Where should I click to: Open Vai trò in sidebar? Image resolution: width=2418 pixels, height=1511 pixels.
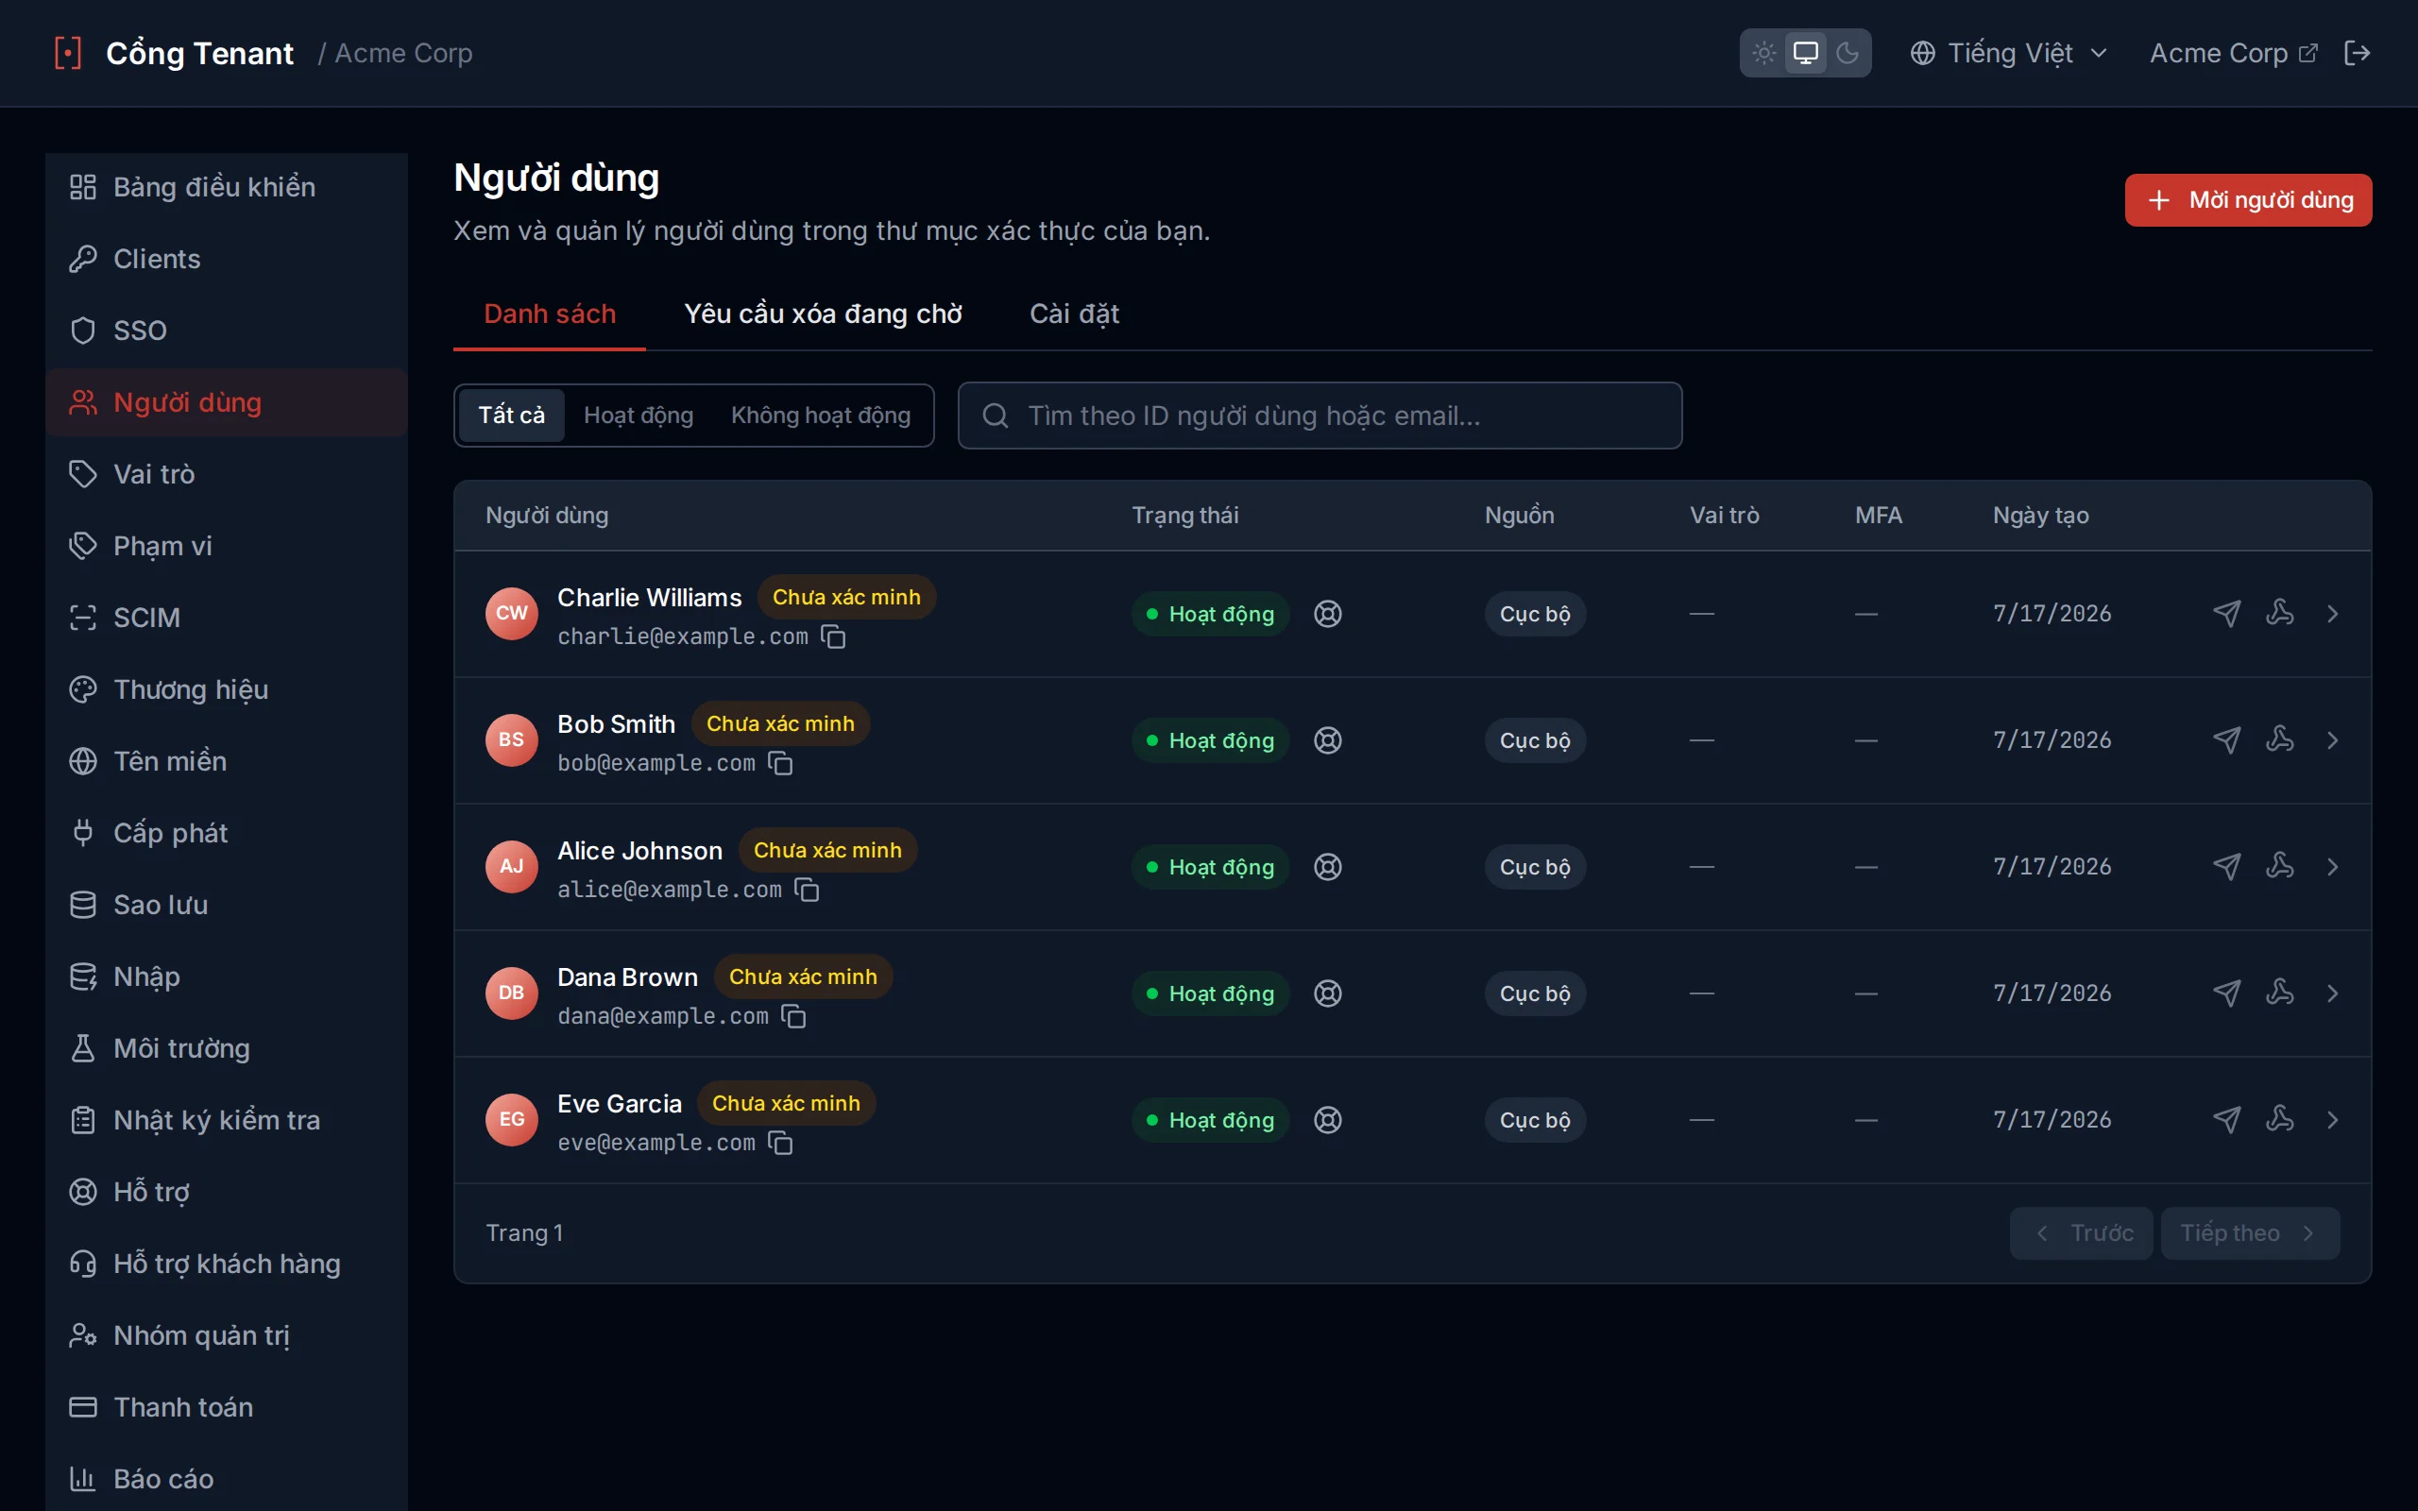tap(227, 474)
